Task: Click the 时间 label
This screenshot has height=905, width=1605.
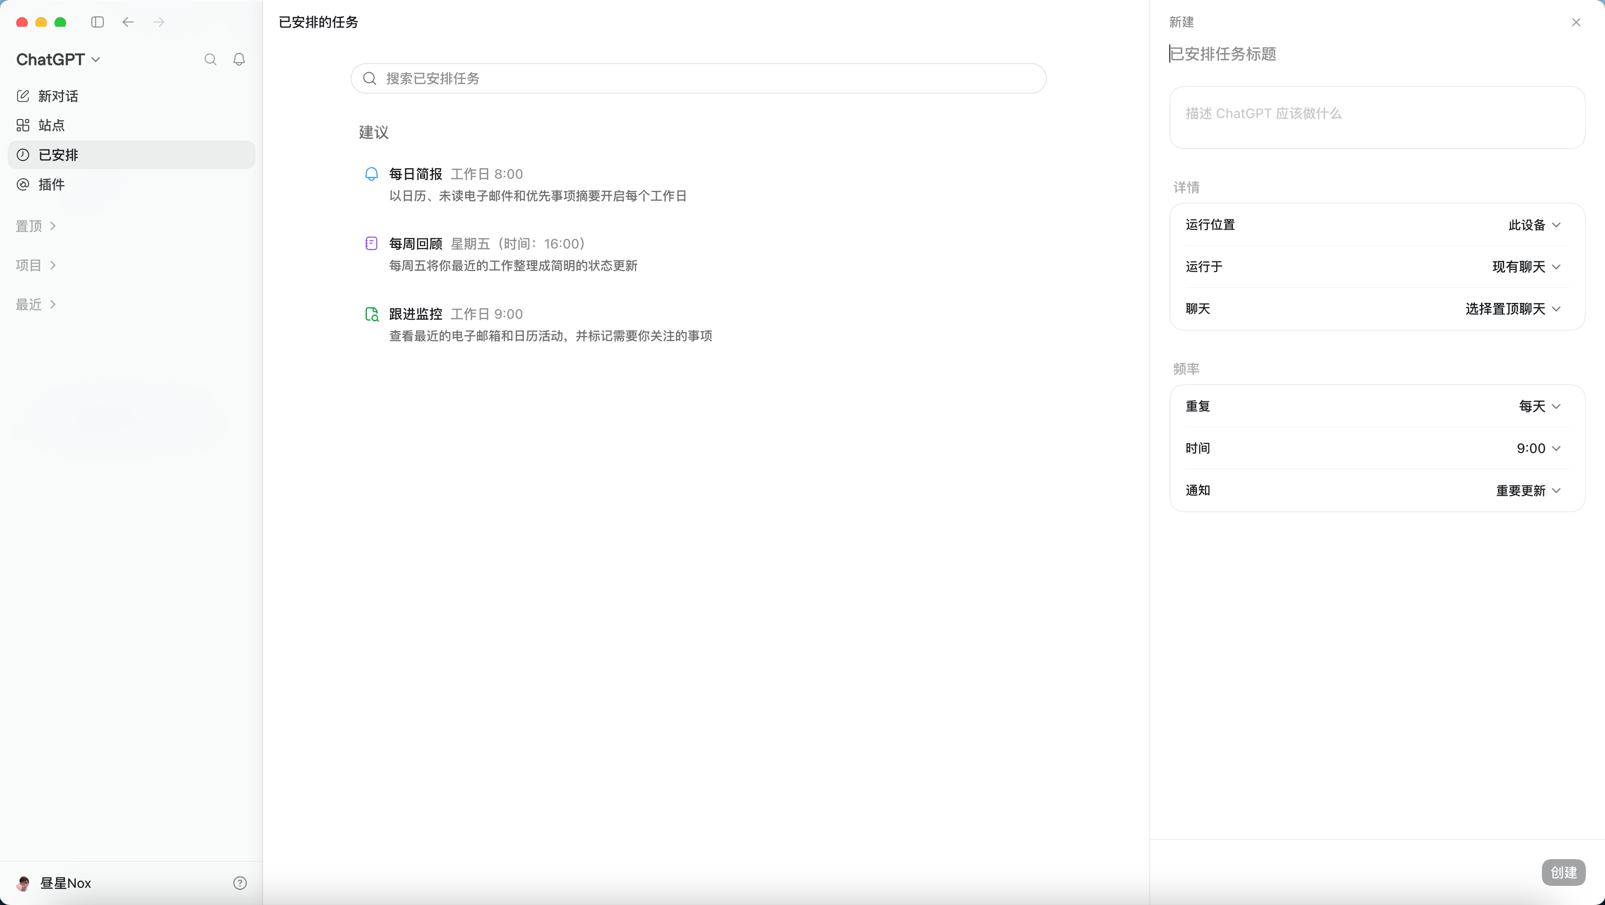Action: (1198, 448)
